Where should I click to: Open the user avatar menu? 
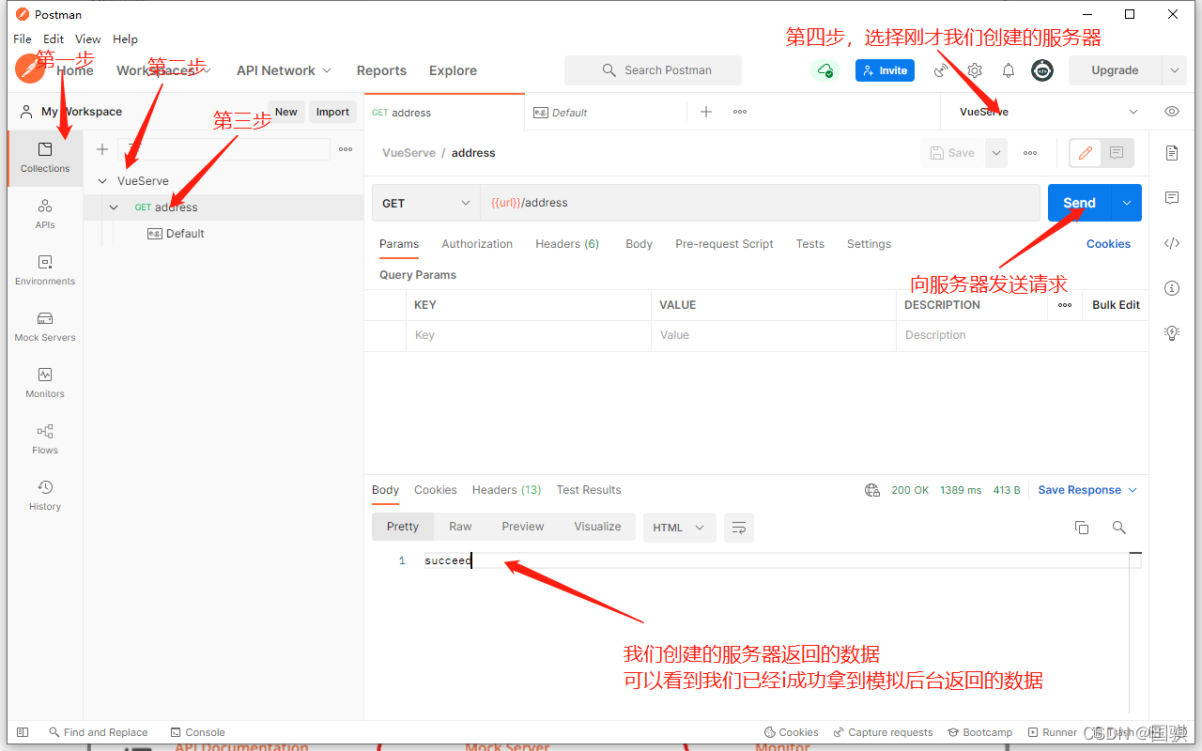[x=1042, y=70]
